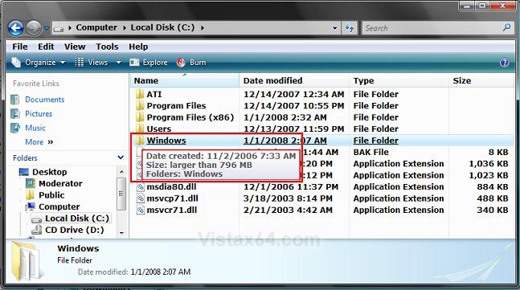Select Desktop in the folder tree
This screenshot has width=520, height=290.
49,172
